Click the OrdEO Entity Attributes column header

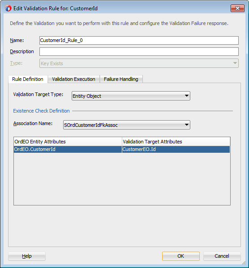[x=68, y=142]
